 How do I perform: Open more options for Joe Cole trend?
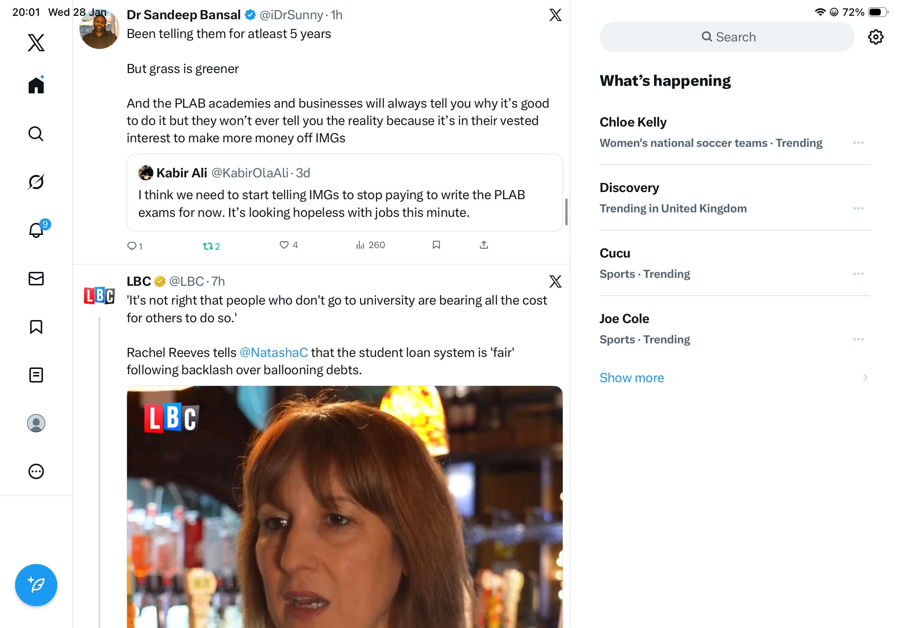[x=858, y=339]
